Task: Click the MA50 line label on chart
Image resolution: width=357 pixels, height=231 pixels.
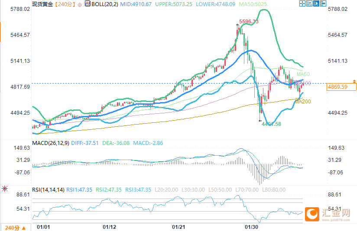Action: 302,74
